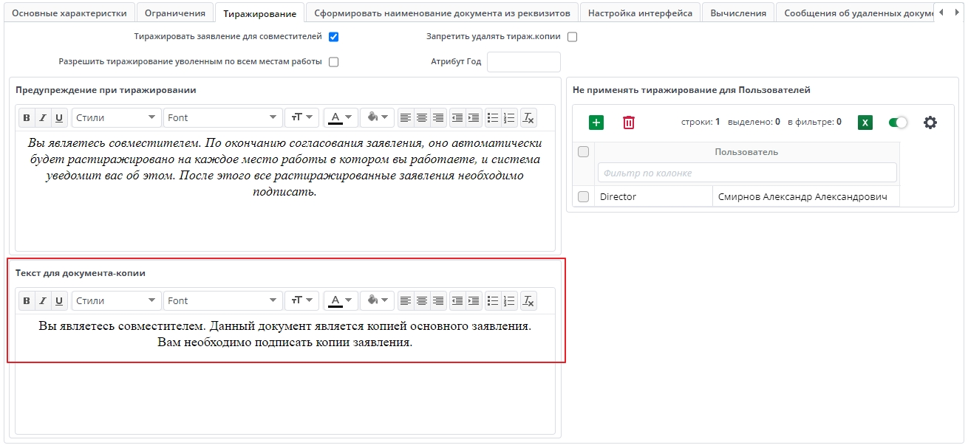Add new user row with green plus icon

pyautogui.click(x=596, y=122)
